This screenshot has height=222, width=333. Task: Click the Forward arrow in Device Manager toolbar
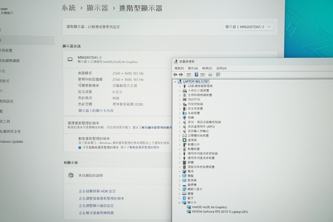(x=181, y=74)
